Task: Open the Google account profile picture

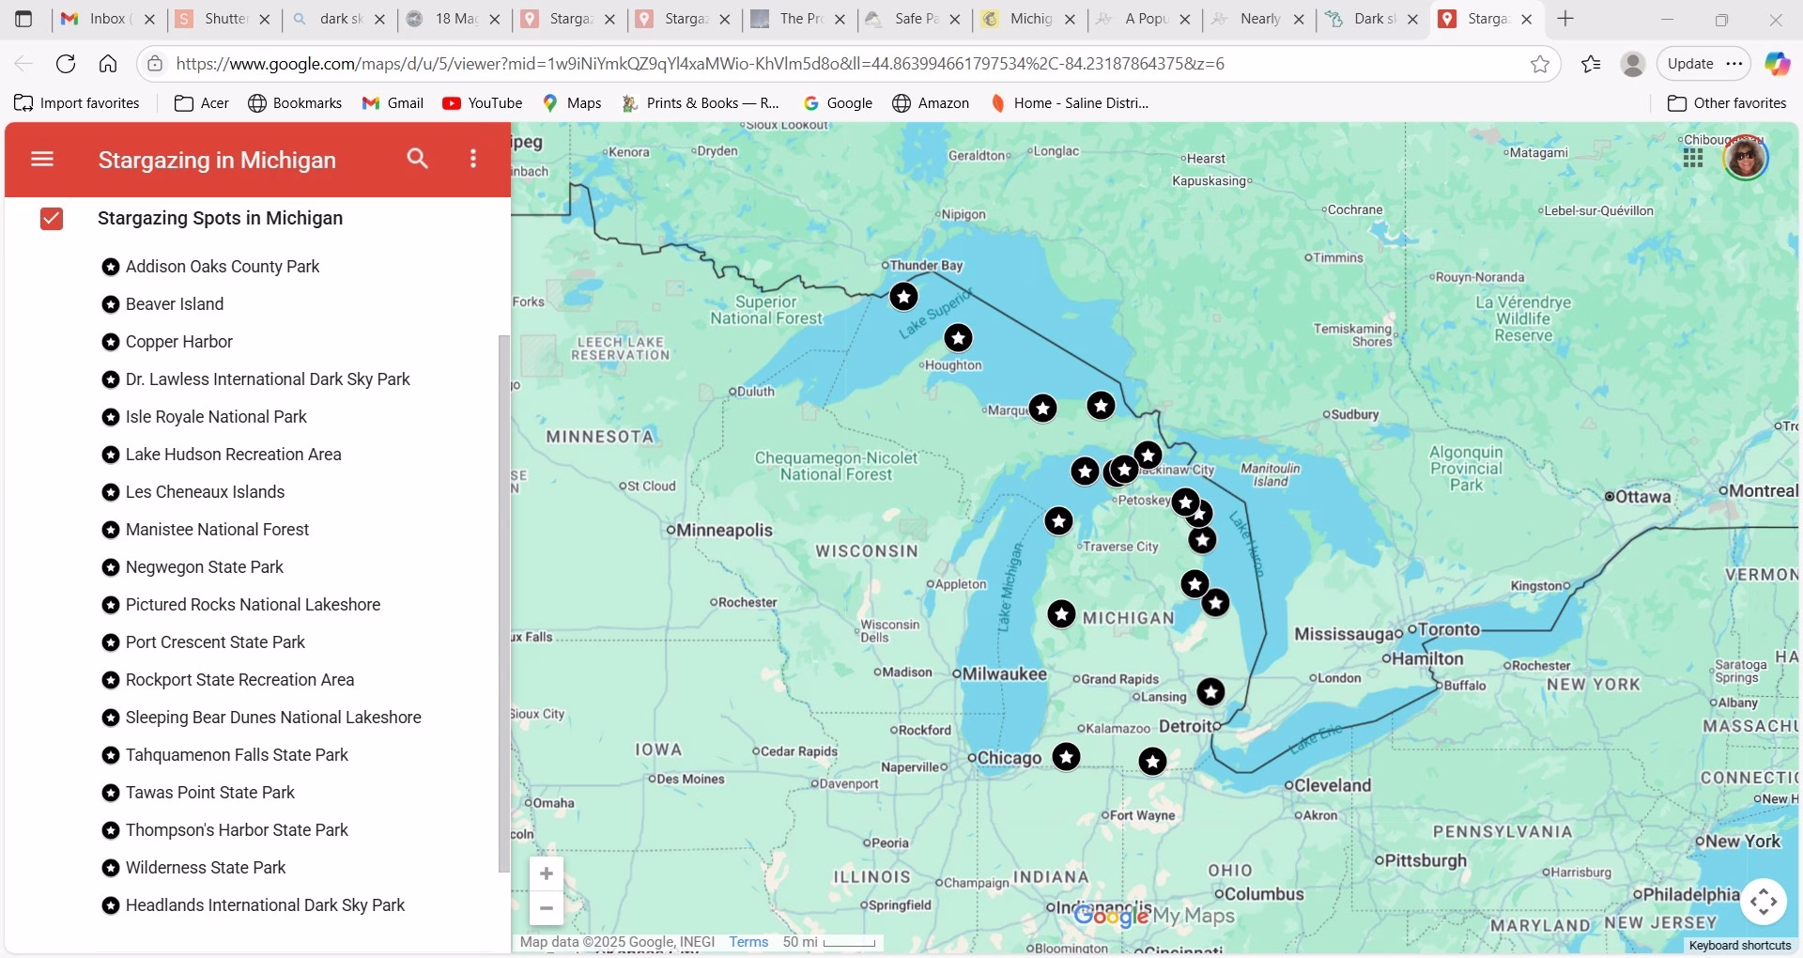Action: [x=1746, y=157]
